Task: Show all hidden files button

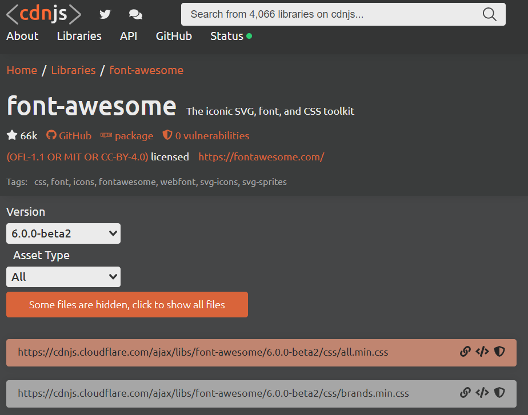Action: [127, 304]
